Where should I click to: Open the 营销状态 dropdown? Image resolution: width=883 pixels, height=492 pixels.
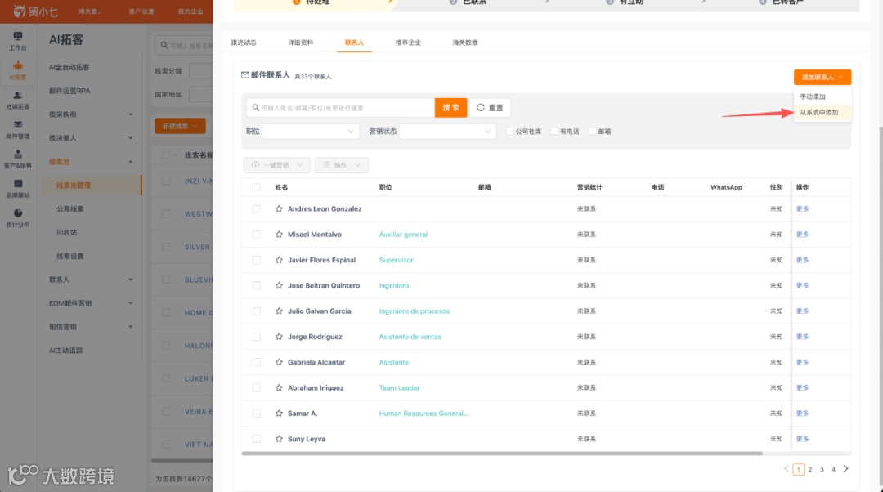click(x=447, y=131)
